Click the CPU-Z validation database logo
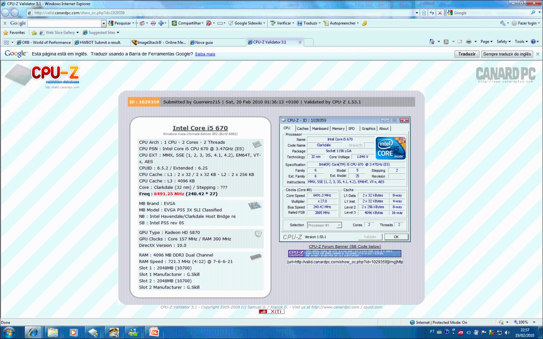The width and height of the screenshot is (543, 339). pyautogui.click(x=43, y=76)
